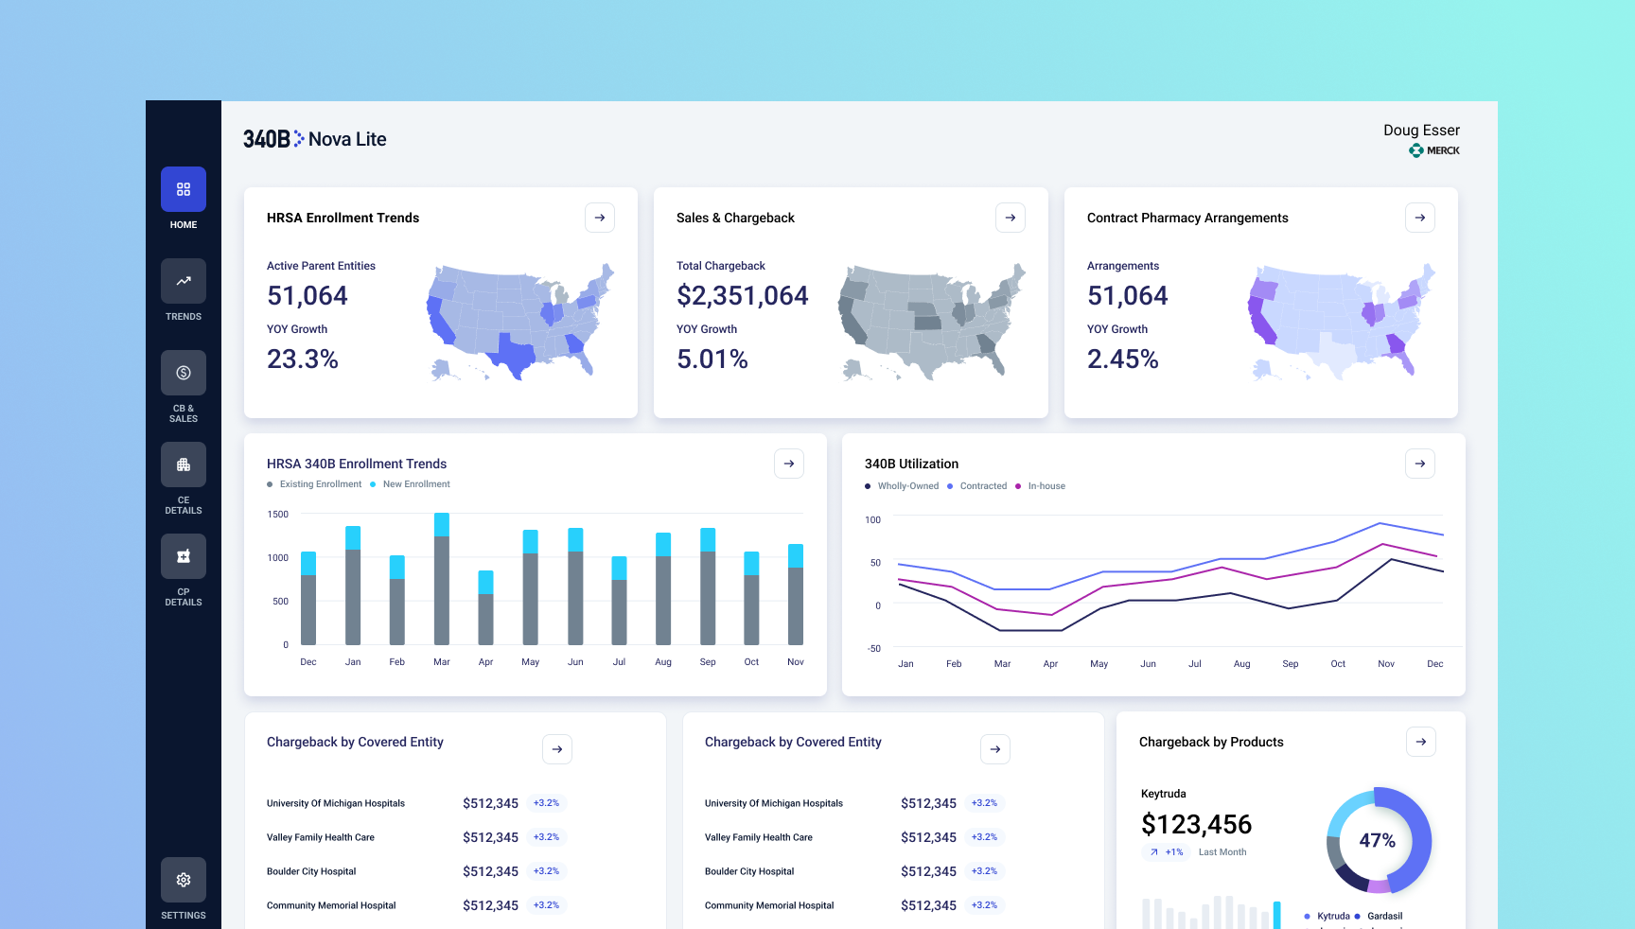Click the HOME label in sidebar

[x=184, y=225]
